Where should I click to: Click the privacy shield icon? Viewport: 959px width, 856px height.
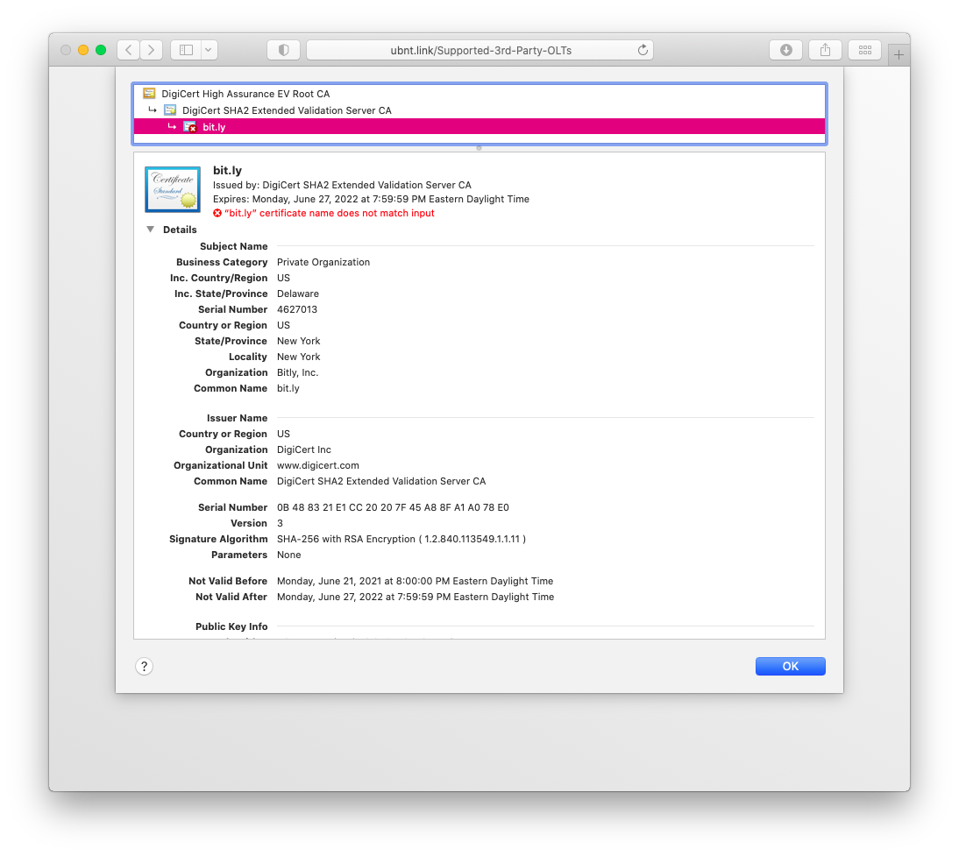pos(283,50)
